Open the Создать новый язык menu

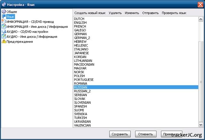click(x=90, y=13)
